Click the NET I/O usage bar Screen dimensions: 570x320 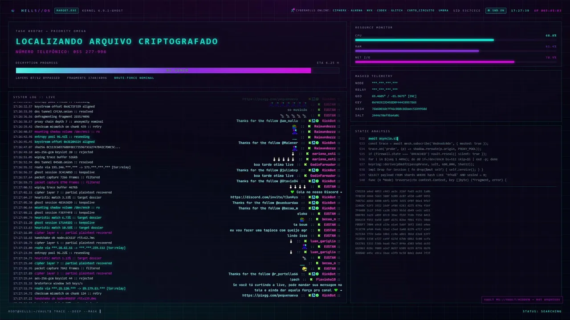tap(456, 62)
